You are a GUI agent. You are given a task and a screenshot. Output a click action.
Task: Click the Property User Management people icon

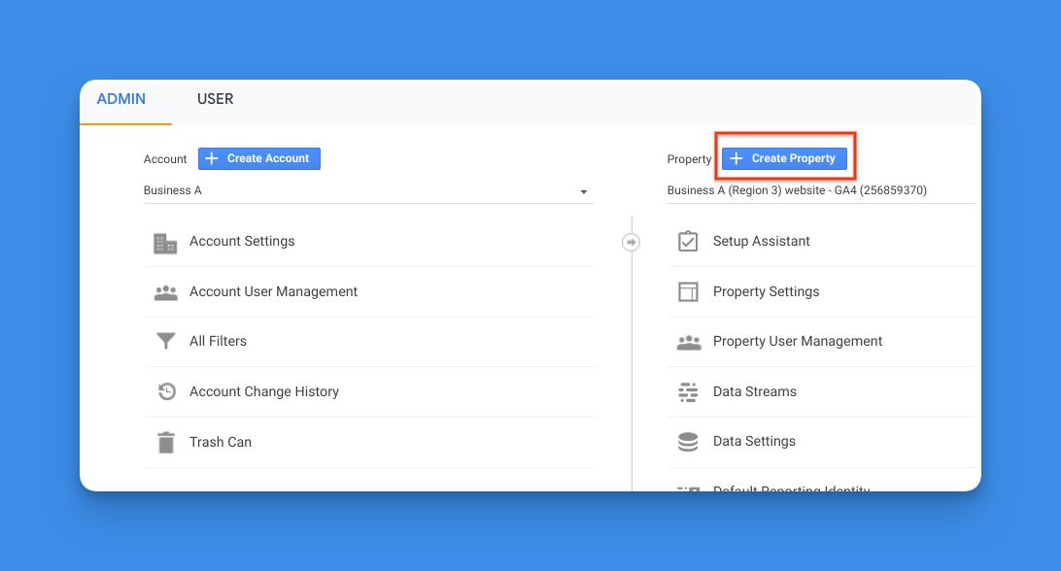tap(688, 342)
